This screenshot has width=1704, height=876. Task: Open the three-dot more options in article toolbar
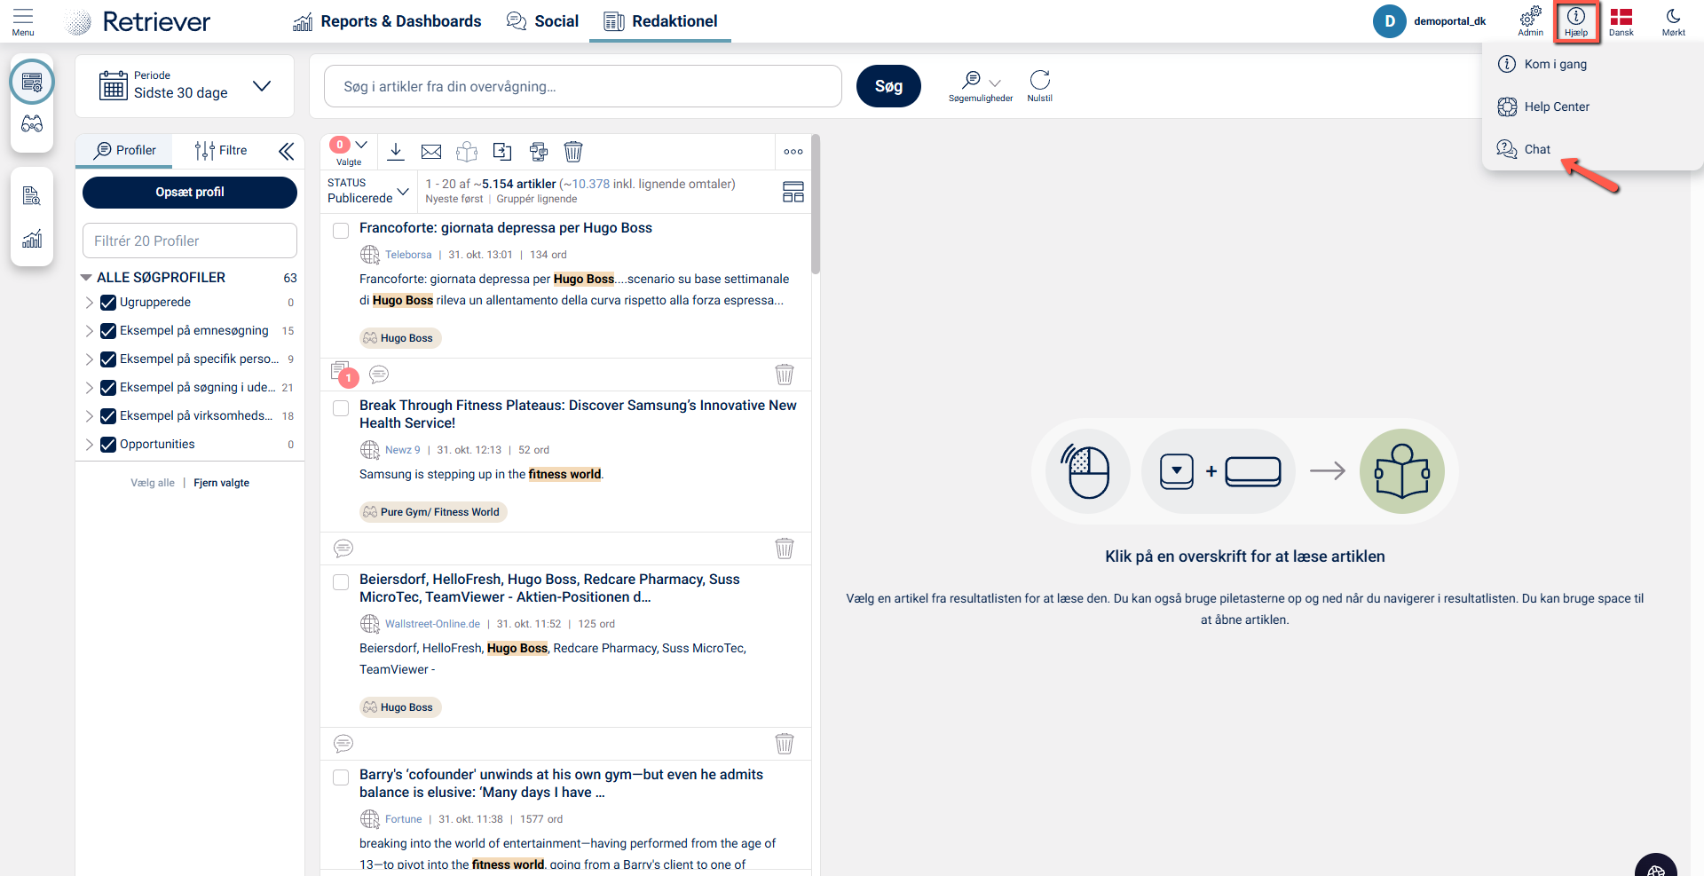pos(793,152)
